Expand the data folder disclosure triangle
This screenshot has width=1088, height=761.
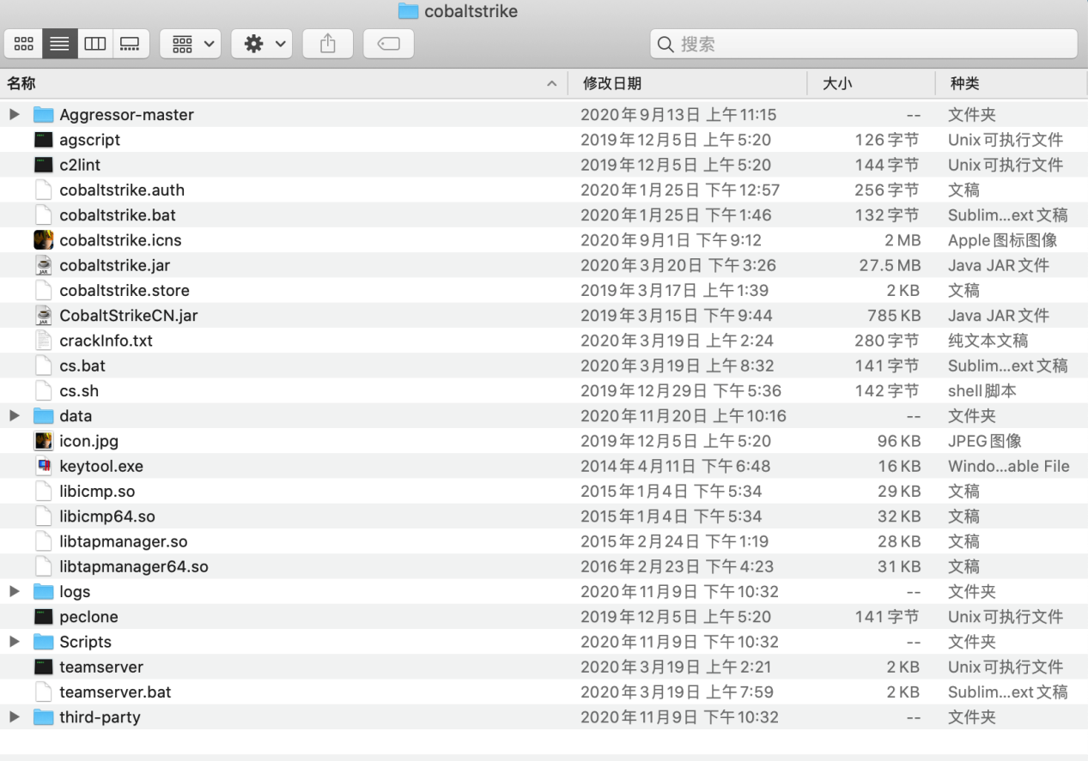[x=15, y=416]
